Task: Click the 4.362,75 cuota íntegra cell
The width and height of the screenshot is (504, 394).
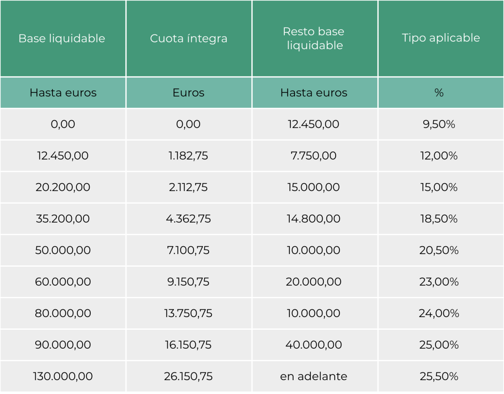Action: coord(189,219)
